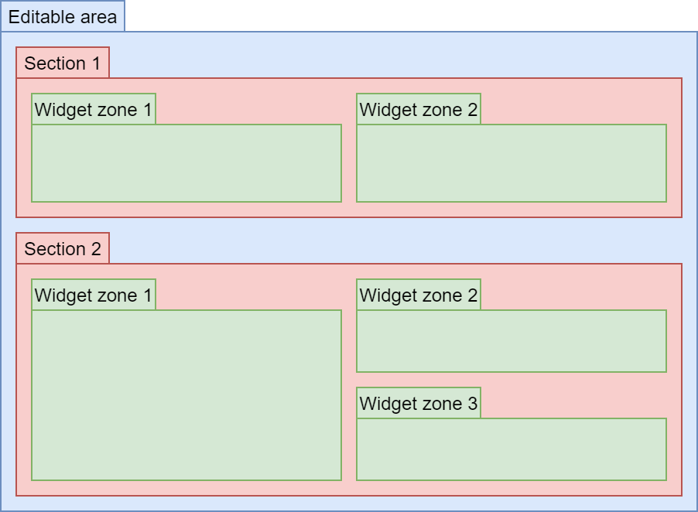Click Widget zone 1 label in Section 2
The width and height of the screenshot is (698, 512).
coord(94,295)
